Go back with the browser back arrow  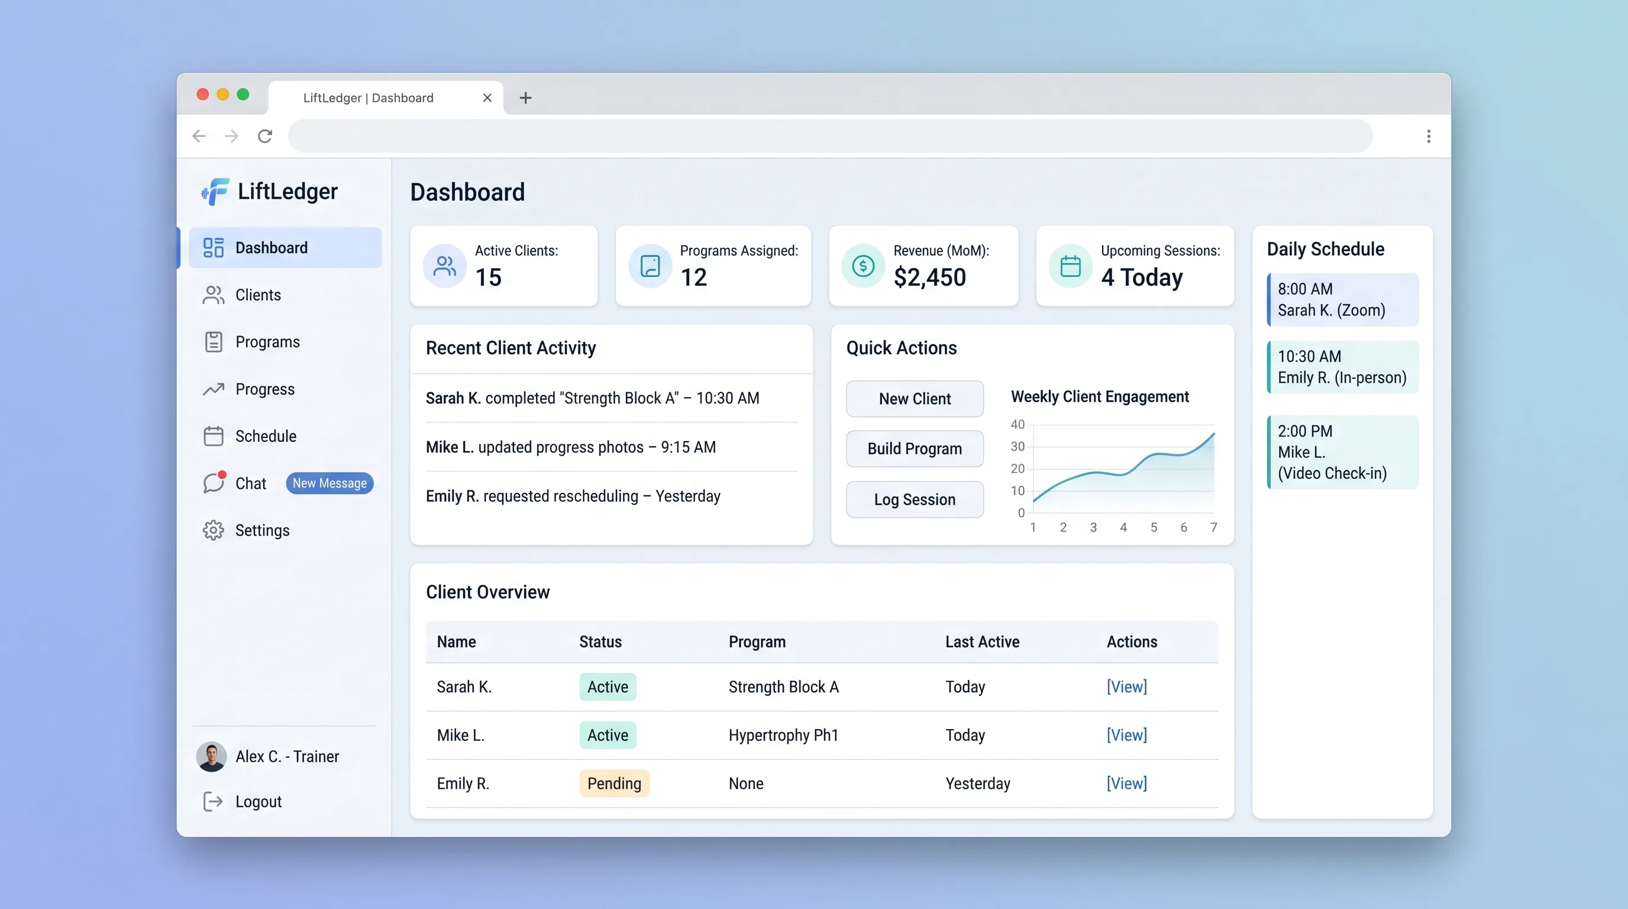(199, 136)
